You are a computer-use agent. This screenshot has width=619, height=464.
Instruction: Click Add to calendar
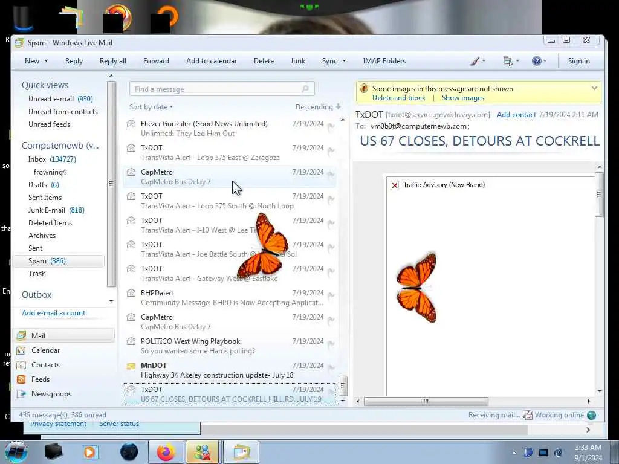tap(212, 61)
